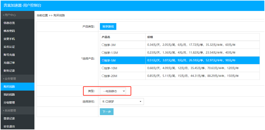Screen dimensions: 265x130
Task: Open 信息总览 in the sidebar
Action: (9, 23)
